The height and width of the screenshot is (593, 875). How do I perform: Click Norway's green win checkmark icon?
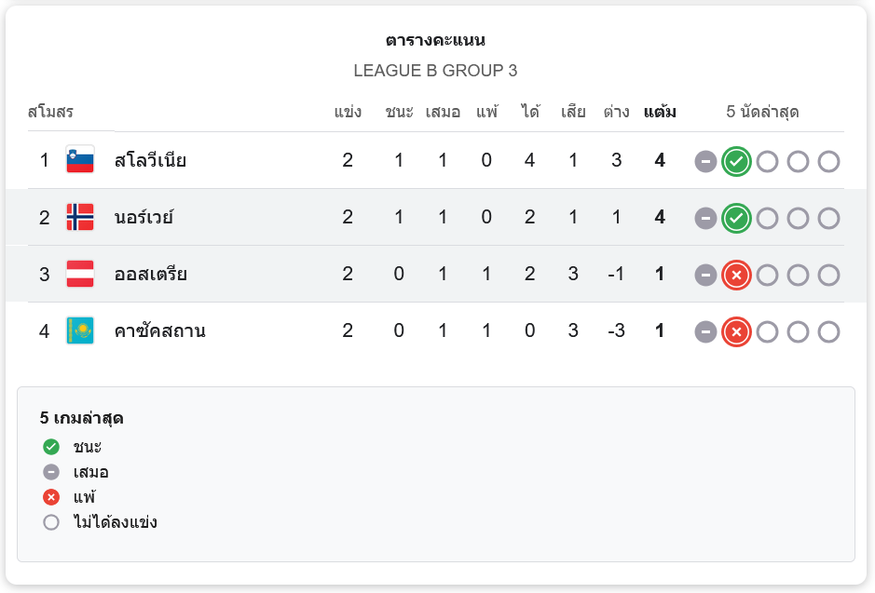tap(736, 219)
